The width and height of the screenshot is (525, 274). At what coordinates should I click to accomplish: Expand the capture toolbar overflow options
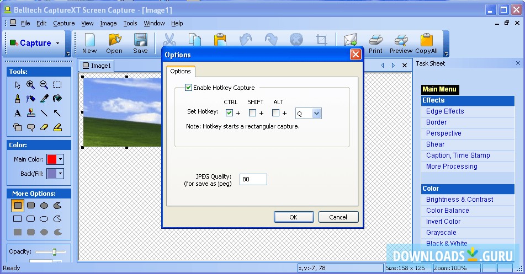[68, 54]
